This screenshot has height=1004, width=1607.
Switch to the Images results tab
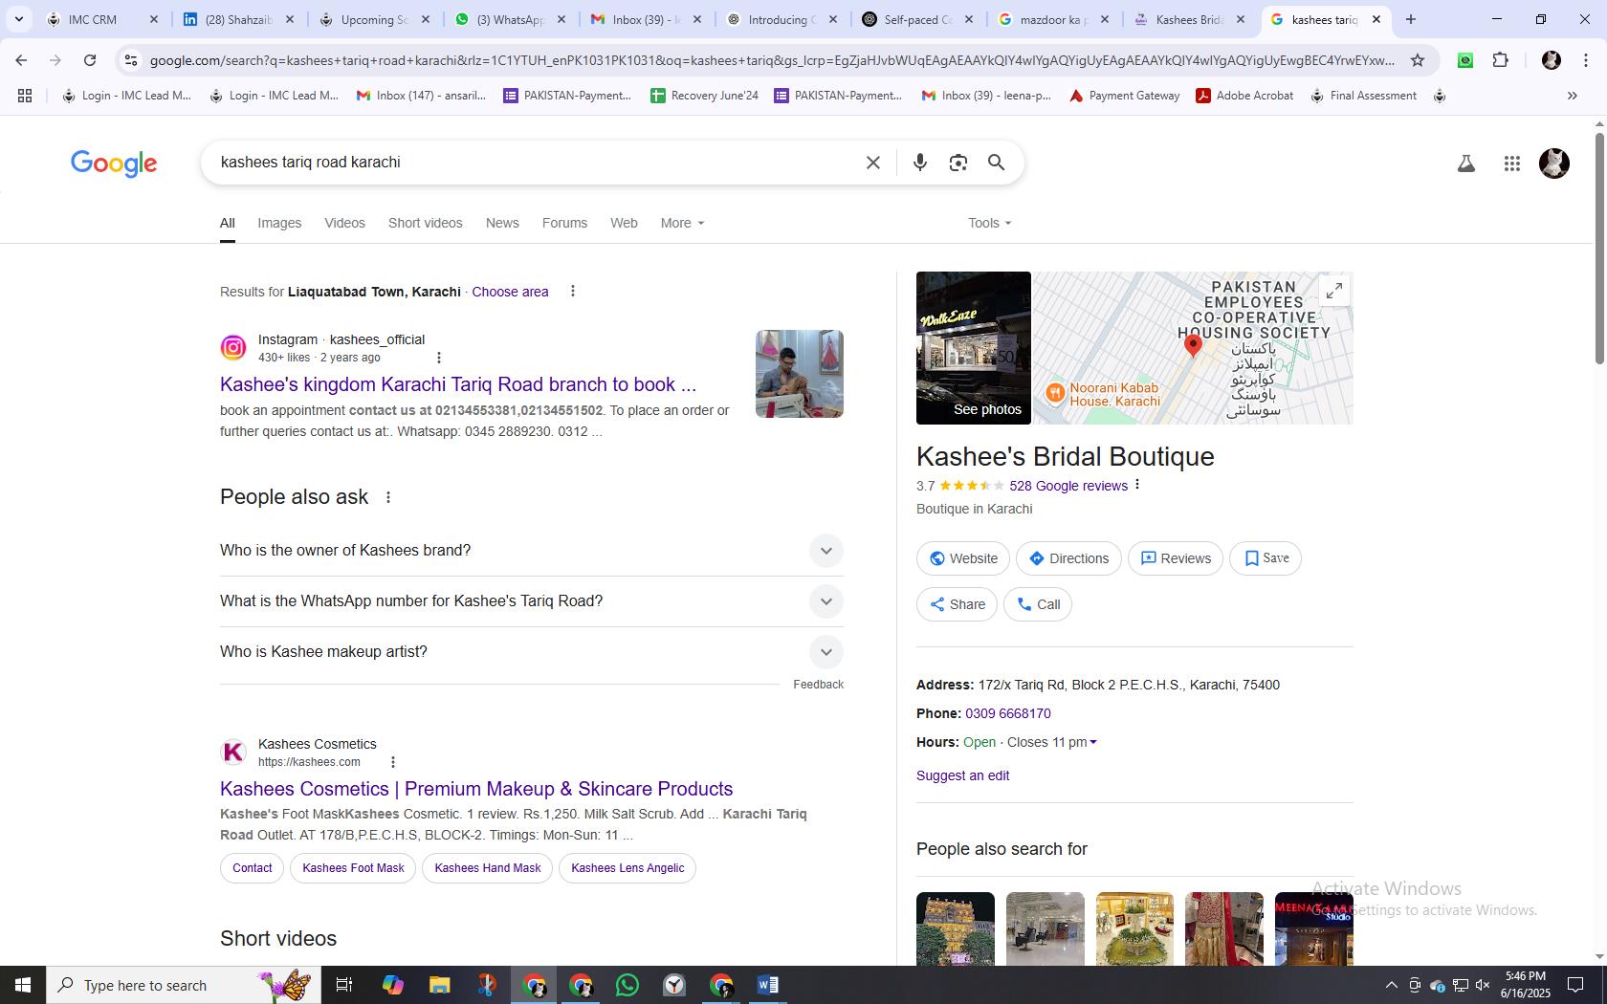point(279,223)
